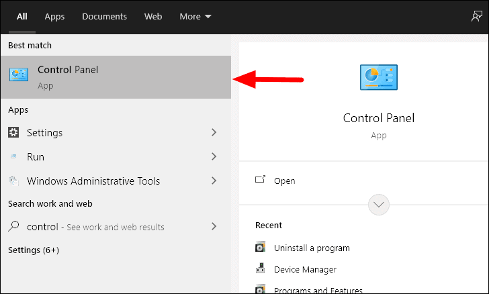Switch to the Apps tab
Image resolution: width=489 pixels, height=294 pixels.
pyautogui.click(x=54, y=17)
